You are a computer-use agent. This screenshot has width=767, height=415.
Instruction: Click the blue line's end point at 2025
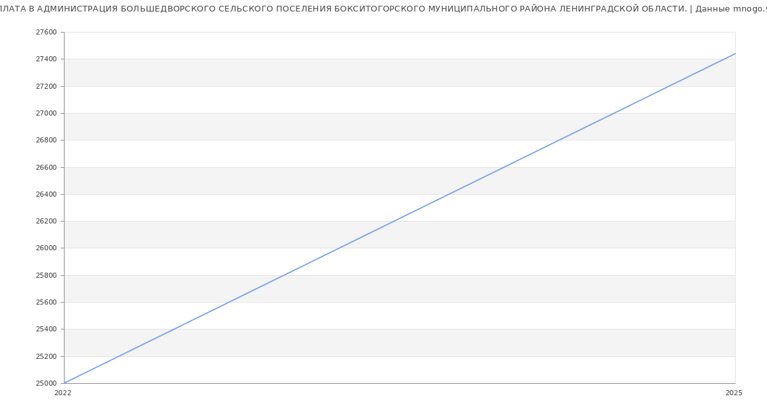tap(735, 54)
